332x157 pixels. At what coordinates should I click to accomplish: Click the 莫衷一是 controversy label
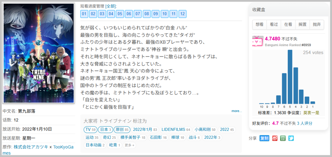pos(311,113)
